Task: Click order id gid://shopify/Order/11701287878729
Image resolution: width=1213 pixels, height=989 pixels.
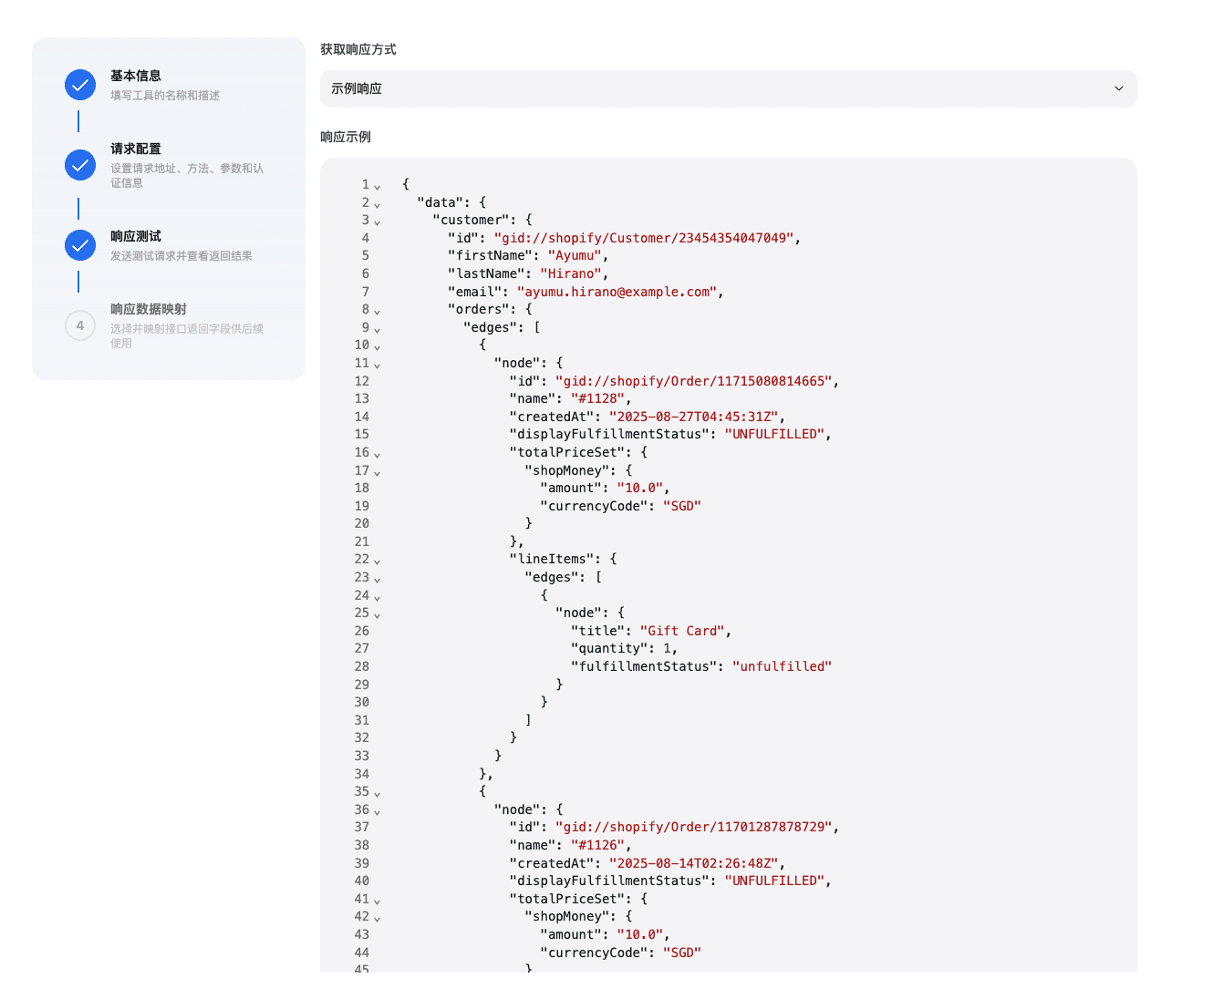Action: click(694, 827)
